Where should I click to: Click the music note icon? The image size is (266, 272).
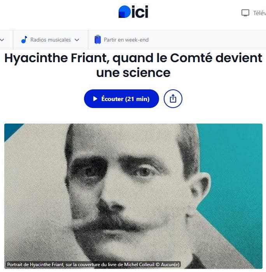click(24, 40)
